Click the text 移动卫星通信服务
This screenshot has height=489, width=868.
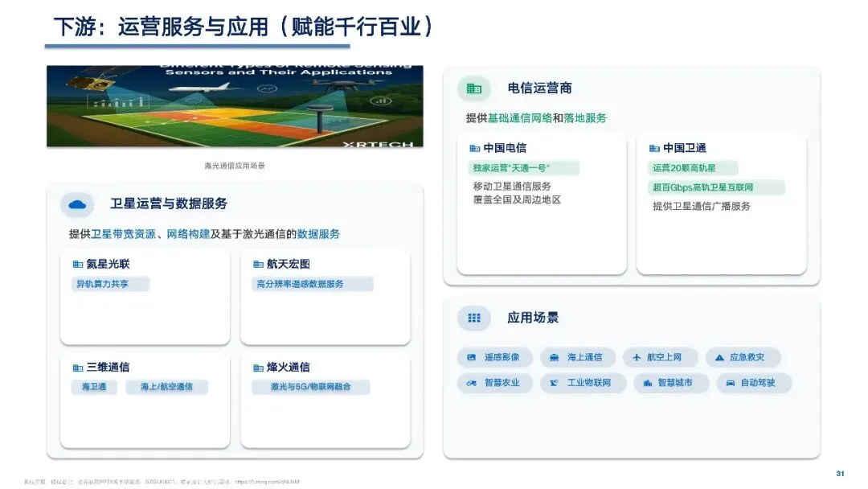point(512,187)
